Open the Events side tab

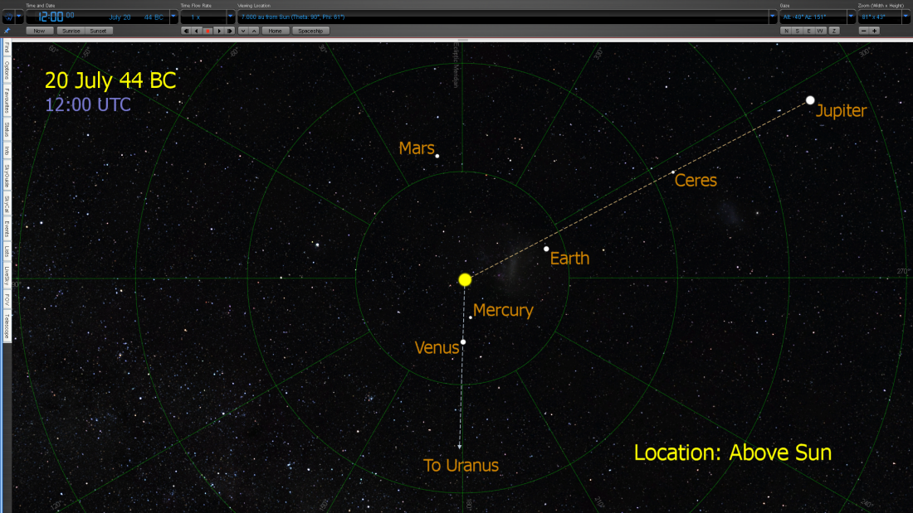7,230
